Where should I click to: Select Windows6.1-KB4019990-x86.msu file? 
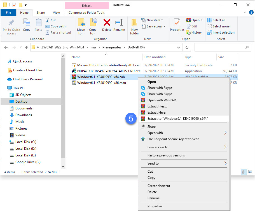point(102,83)
